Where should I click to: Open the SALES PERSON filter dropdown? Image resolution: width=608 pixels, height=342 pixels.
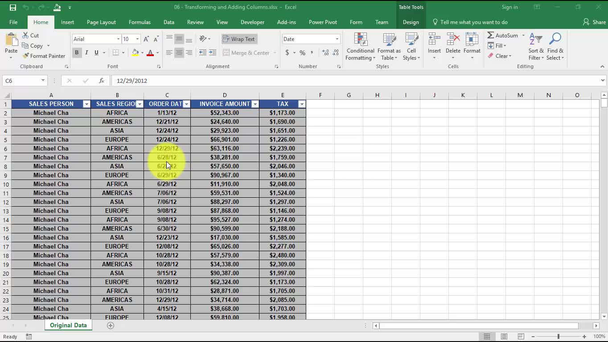click(x=86, y=104)
